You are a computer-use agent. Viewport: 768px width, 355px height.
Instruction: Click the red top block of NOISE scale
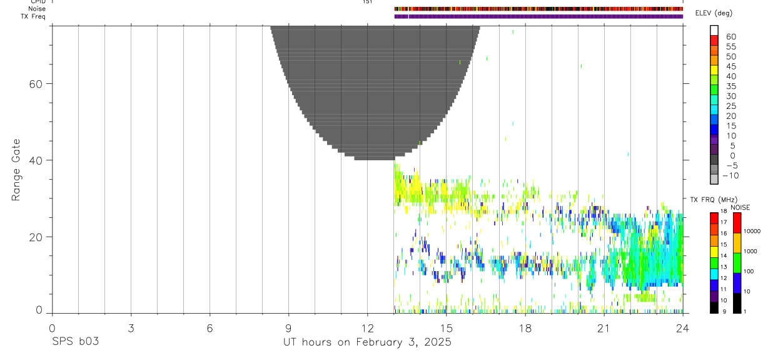coord(737,223)
